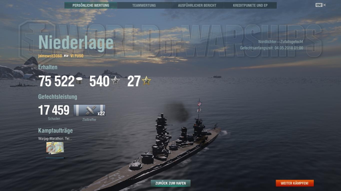Click the gold free XP star icon
Viewport: 341px width, 191px height.
click(146, 81)
